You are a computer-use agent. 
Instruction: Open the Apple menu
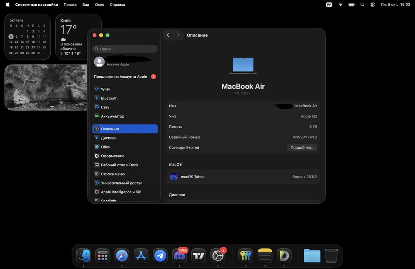tap(7, 5)
